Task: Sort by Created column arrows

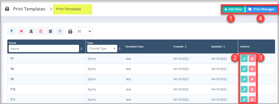Action: coord(186,47)
